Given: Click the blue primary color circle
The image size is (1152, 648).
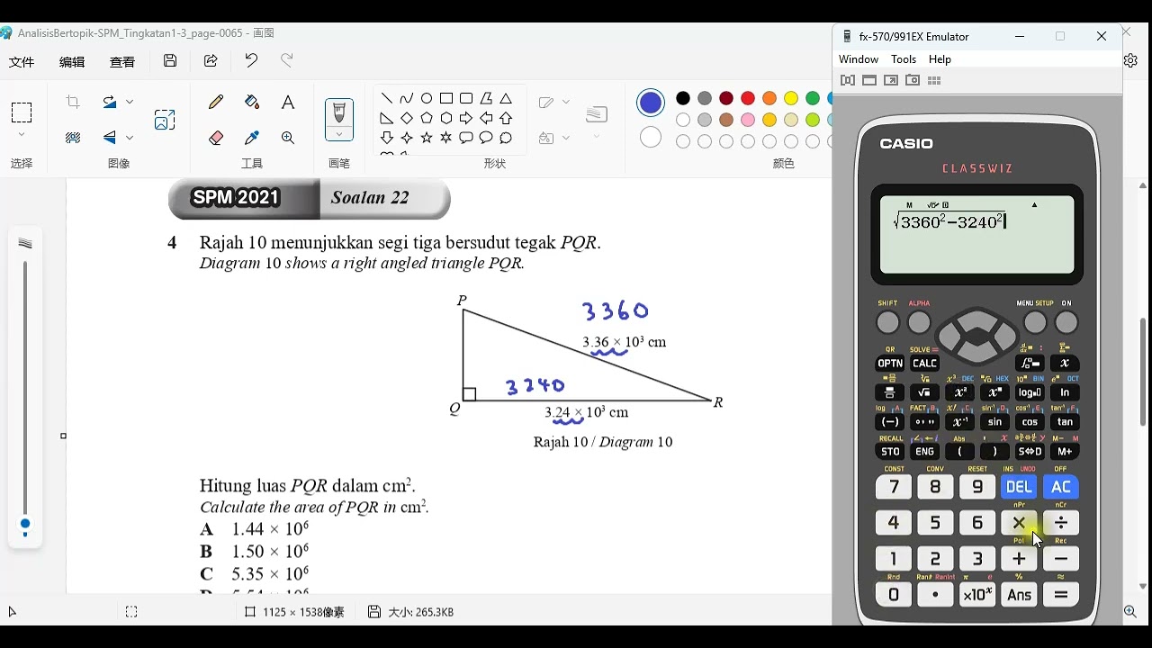Looking at the screenshot, I should click(651, 103).
